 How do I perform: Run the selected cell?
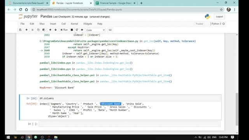click(x=64, y=30)
